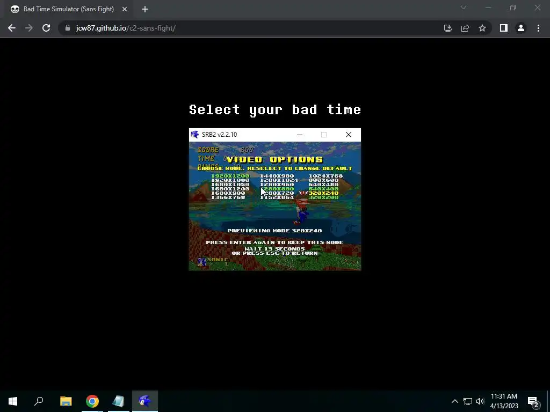Open Chrome's three-dot menu
This screenshot has width=550, height=412.
pyautogui.click(x=538, y=28)
